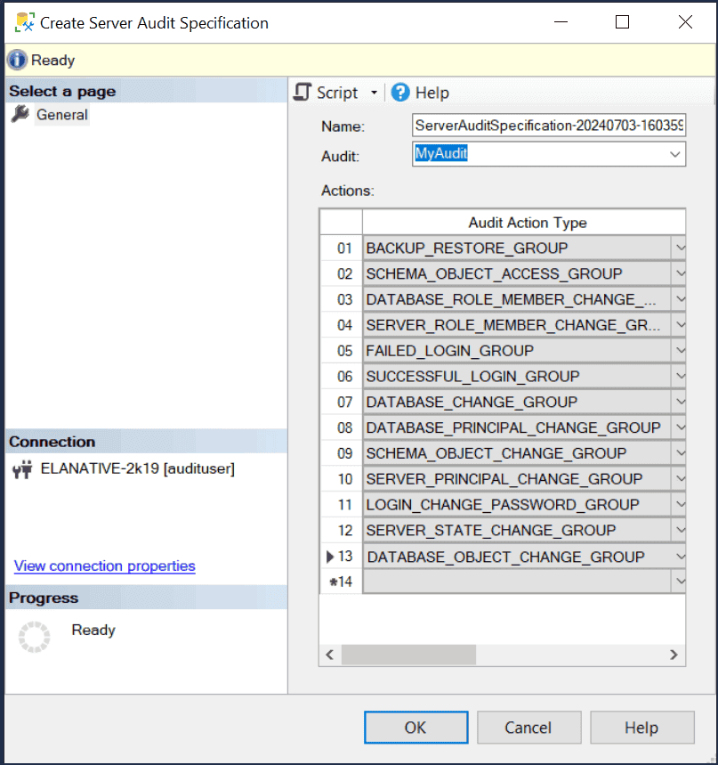Open the empty row 14 action dropdown
The image size is (718, 765).
pos(677,581)
